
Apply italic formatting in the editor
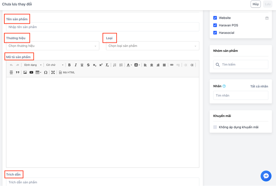coord(76,65)
